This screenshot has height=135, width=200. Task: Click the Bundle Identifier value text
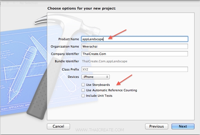tap(105, 61)
